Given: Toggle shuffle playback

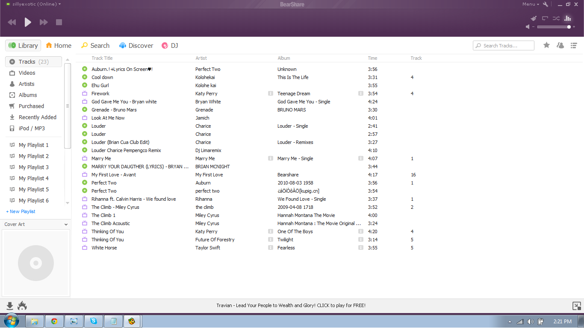Looking at the screenshot, I should coord(556,18).
